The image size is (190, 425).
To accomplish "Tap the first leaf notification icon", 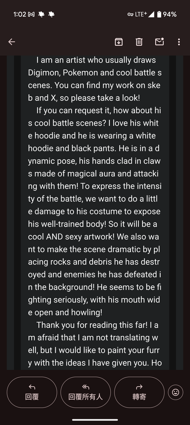I will coord(41,15).
